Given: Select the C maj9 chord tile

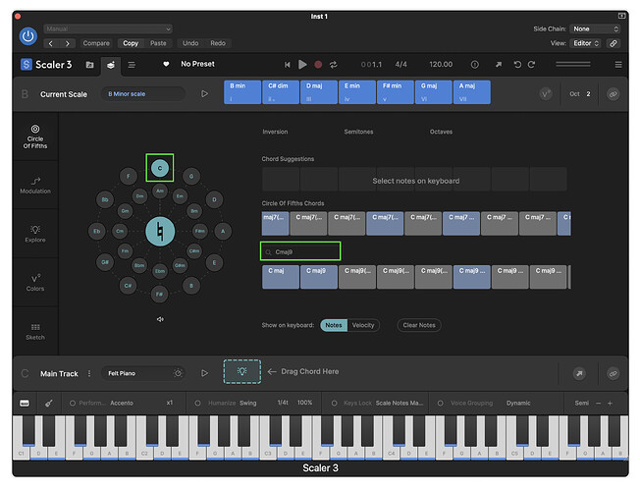Looking at the screenshot, I should [x=319, y=277].
